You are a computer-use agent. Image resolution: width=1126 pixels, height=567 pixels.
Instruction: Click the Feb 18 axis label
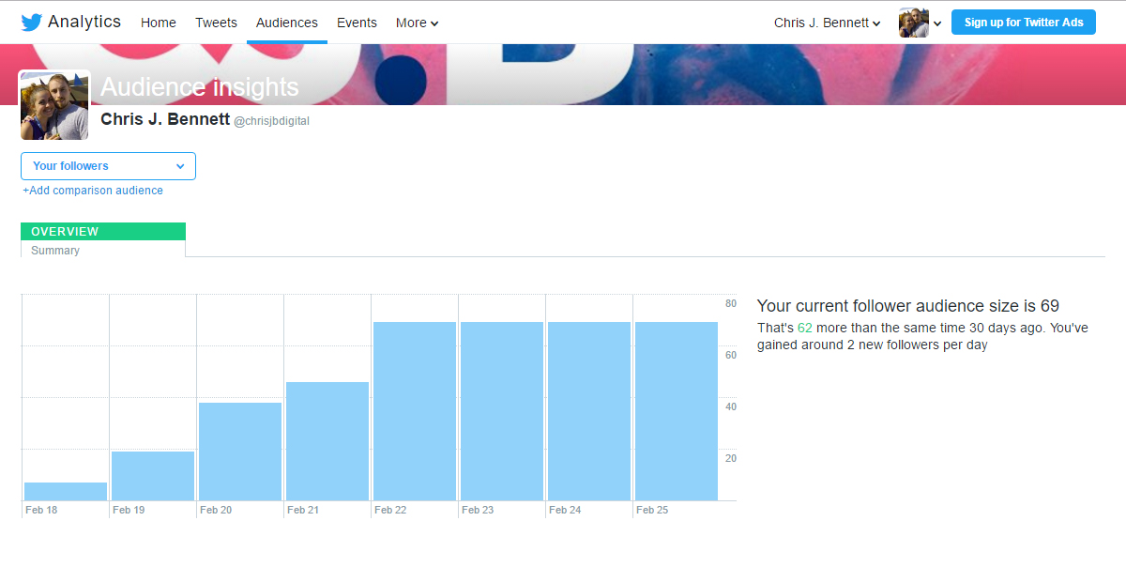click(x=41, y=510)
